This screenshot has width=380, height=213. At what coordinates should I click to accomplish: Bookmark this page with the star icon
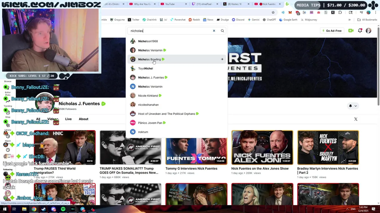tap(273, 12)
